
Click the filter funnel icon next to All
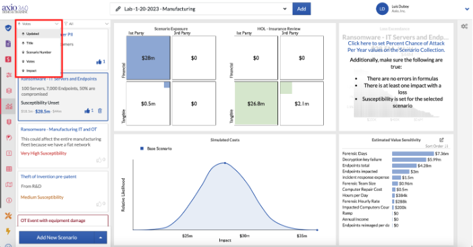66,24
